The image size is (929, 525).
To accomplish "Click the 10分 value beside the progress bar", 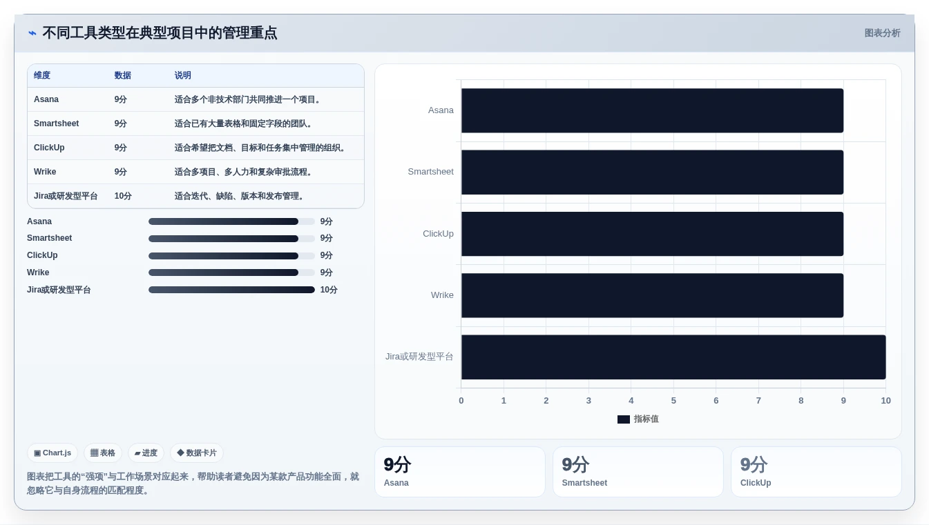I will click(329, 290).
